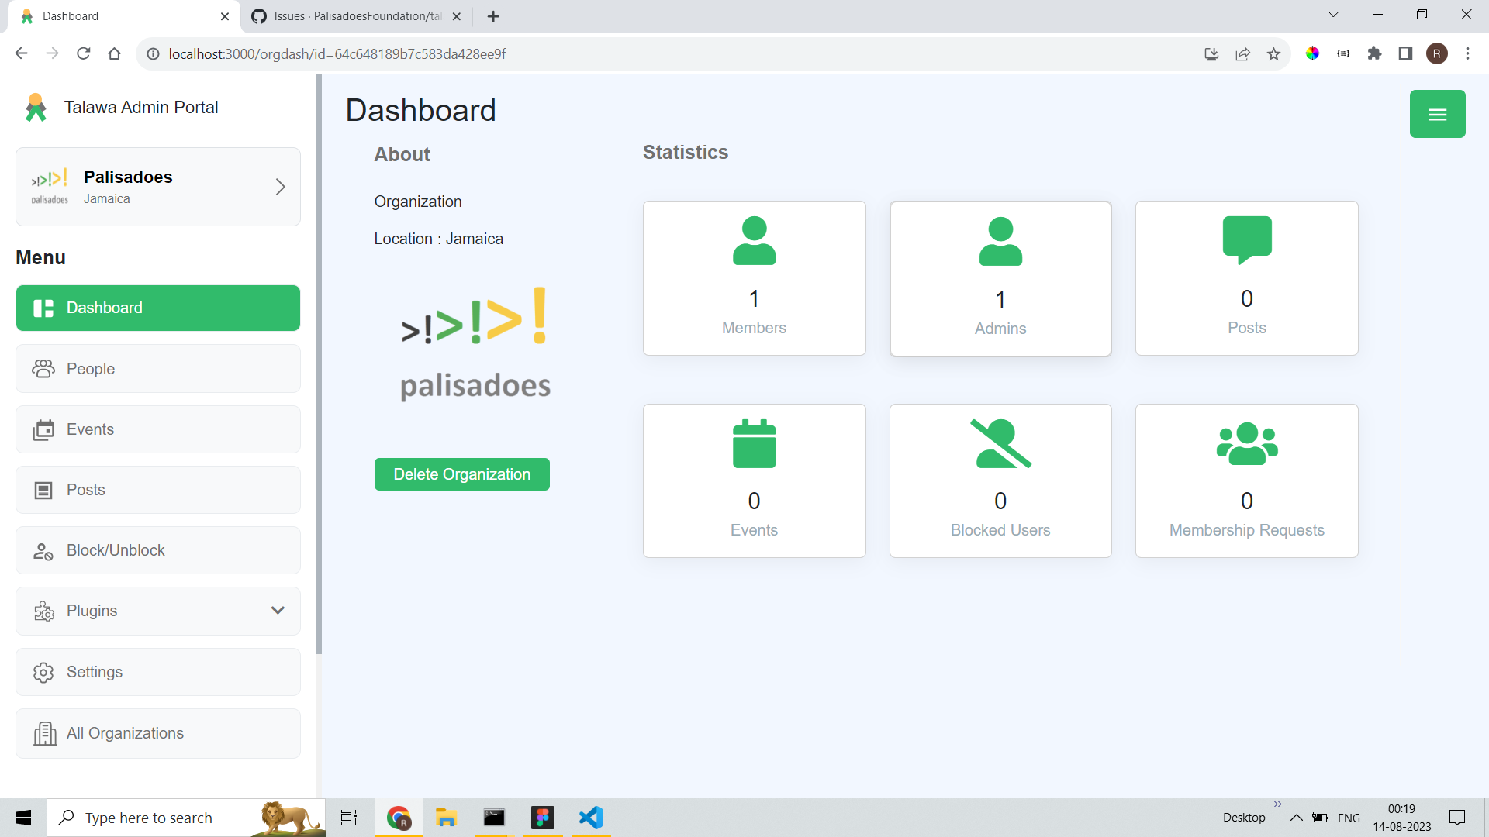This screenshot has height=837, width=1489.
Task: Open the Chrome profile avatar R
Action: coord(1437,53)
